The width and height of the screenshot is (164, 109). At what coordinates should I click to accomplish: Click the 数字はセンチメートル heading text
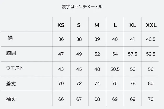[82, 7]
